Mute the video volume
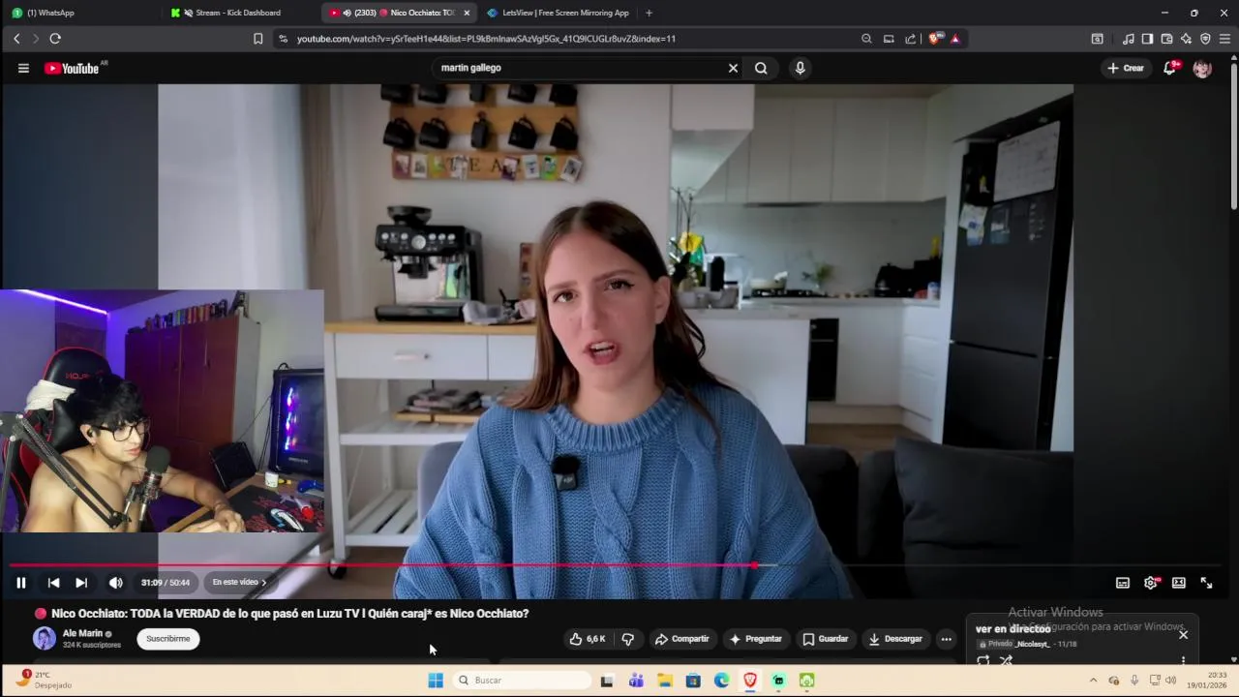The height and width of the screenshot is (697, 1239). pos(115,583)
